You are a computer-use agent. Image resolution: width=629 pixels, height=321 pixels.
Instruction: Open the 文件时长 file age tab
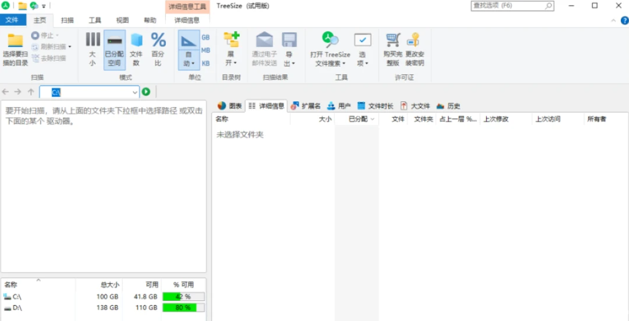click(x=376, y=106)
